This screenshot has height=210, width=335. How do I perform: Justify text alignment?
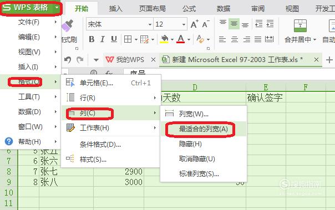pyautogui.click(x=258, y=39)
